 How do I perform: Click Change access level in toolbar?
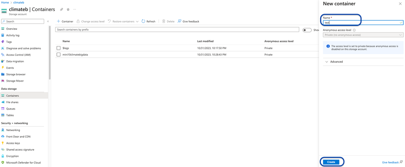[90, 21]
